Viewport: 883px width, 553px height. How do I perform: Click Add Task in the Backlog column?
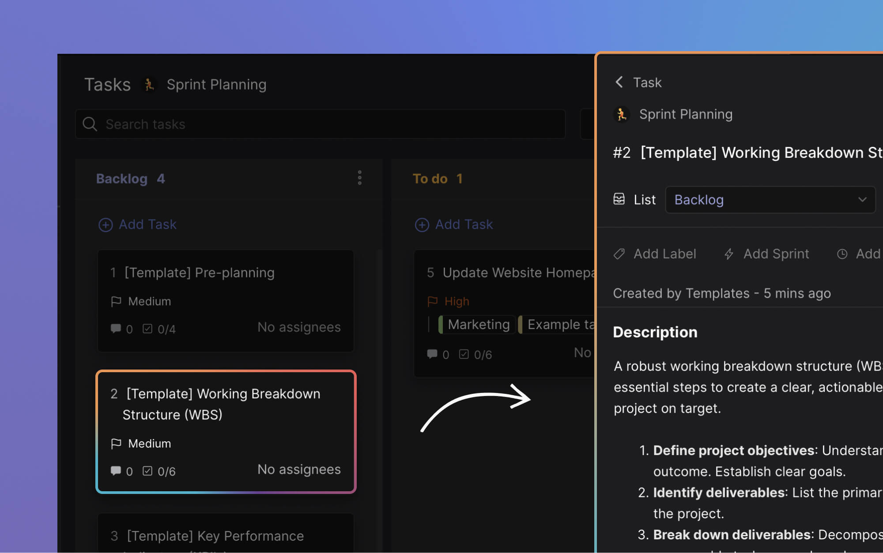click(138, 224)
